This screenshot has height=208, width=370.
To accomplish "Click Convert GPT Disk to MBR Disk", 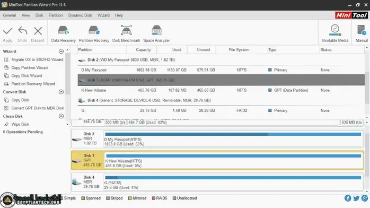I will pyautogui.click(x=38, y=108).
